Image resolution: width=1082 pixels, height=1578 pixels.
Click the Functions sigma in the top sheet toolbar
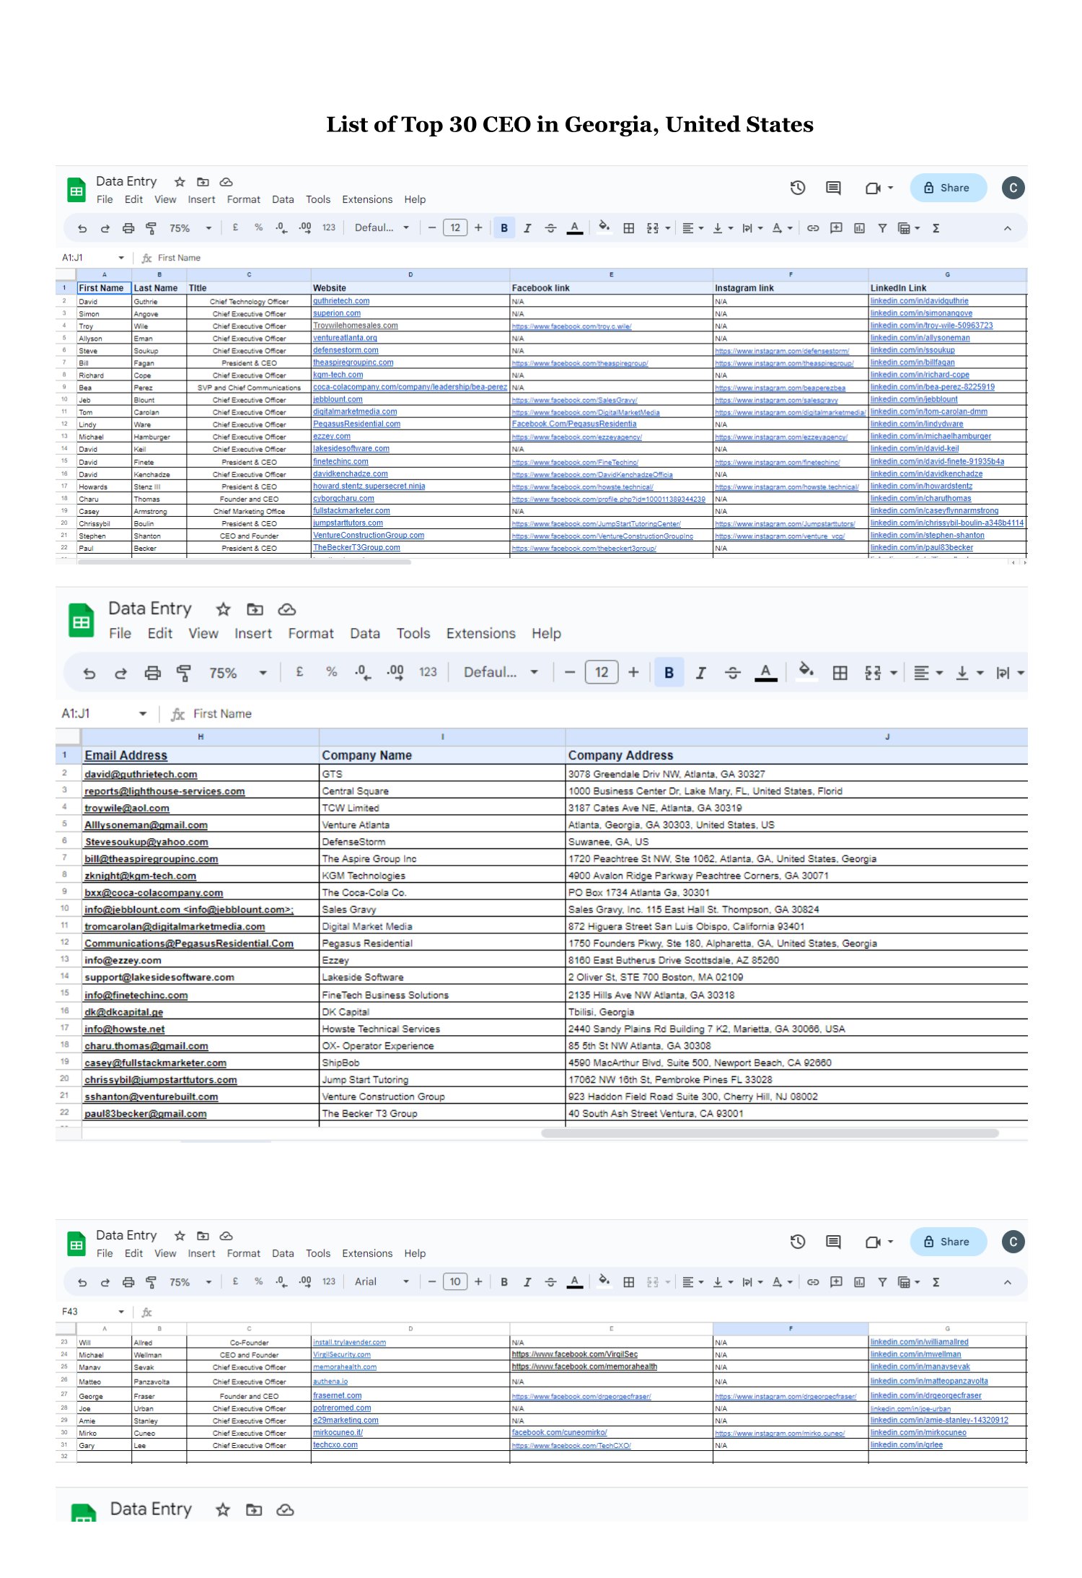[936, 228]
